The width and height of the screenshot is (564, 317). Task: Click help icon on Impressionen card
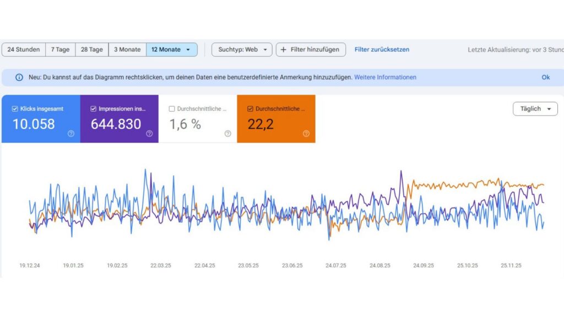[149, 133]
